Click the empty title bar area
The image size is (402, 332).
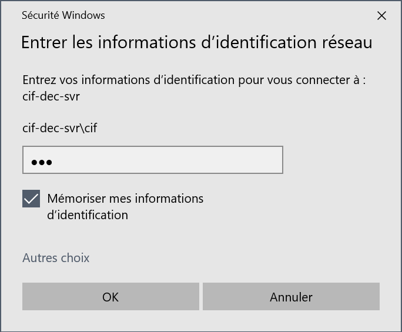click(x=235, y=15)
